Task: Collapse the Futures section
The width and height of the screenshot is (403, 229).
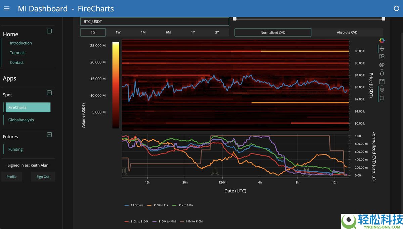Action: point(49,135)
